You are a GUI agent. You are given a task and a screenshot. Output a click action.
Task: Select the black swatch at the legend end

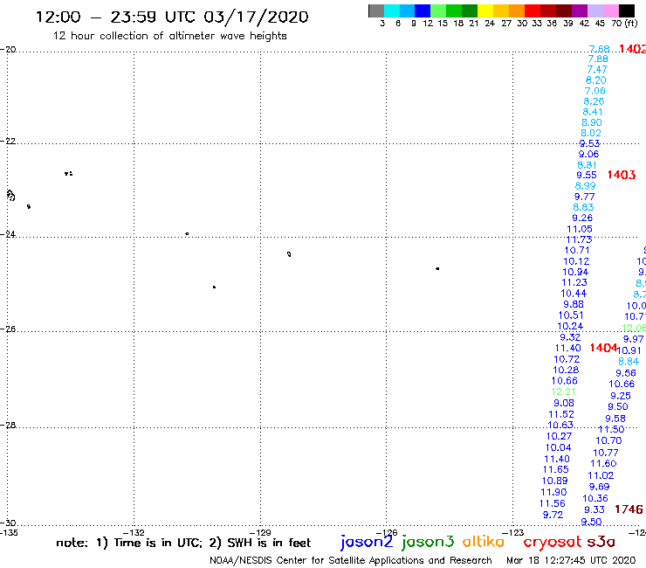pos(626,10)
